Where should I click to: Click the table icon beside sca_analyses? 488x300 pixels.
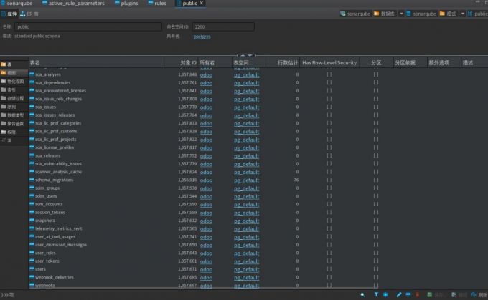(32, 74)
